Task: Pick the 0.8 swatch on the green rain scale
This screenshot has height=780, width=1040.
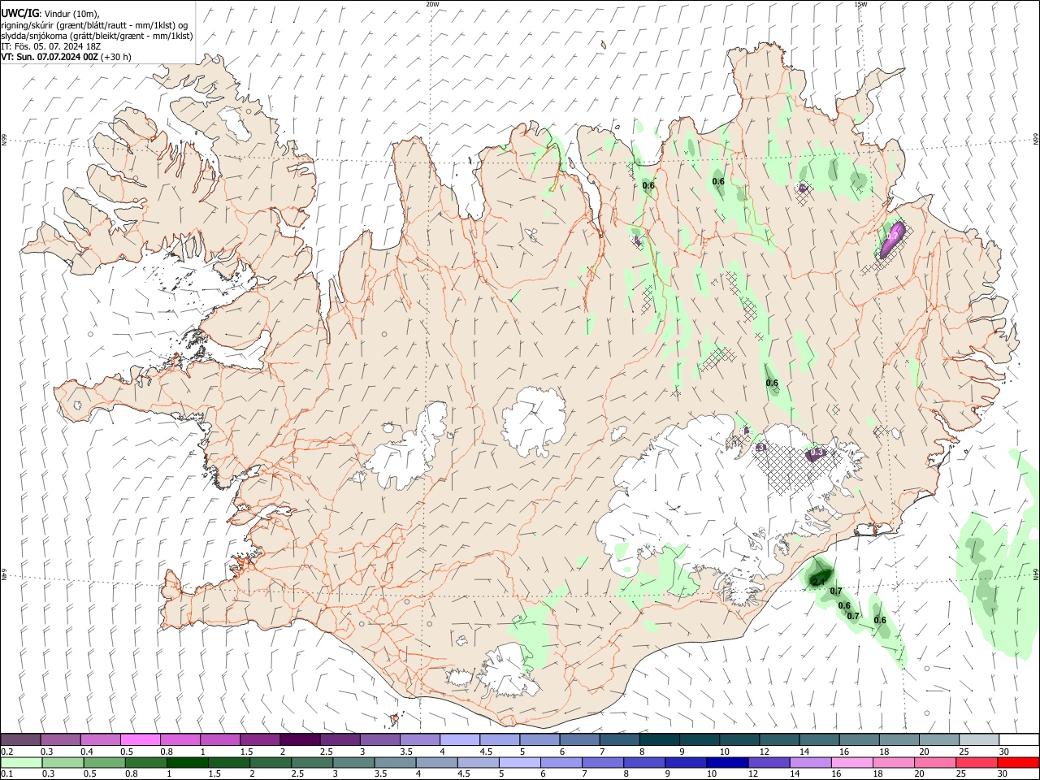Action: (x=145, y=762)
